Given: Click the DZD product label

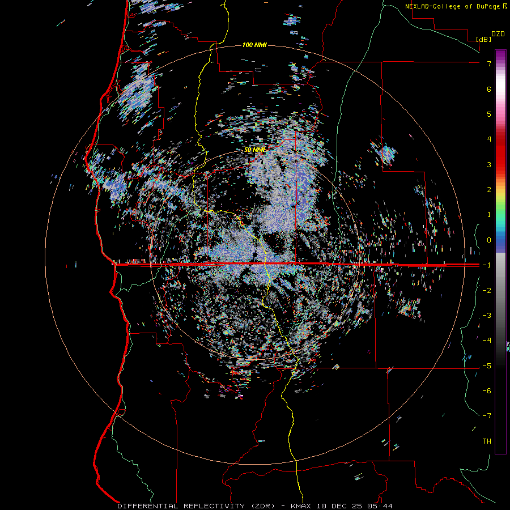Looking at the screenshot, I should tap(498, 34).
